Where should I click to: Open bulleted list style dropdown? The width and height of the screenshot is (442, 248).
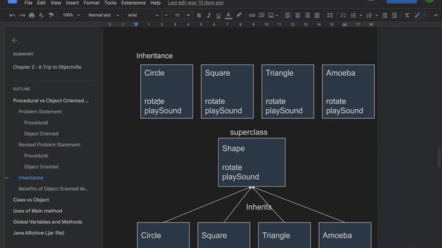tap(361, 15)
